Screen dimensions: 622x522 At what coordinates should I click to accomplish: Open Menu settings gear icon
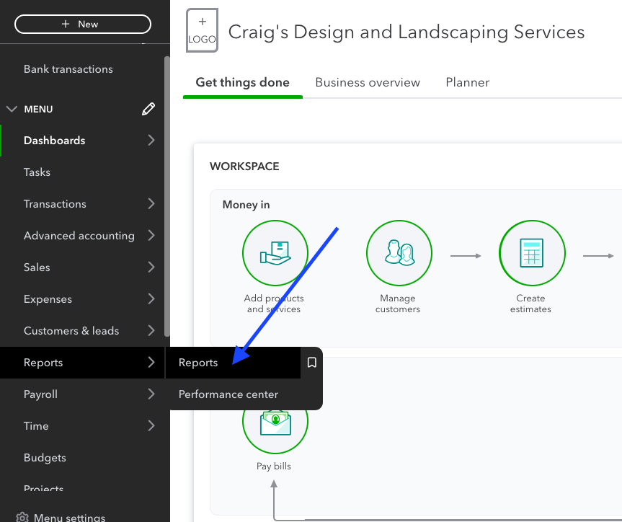click(23, 517)
